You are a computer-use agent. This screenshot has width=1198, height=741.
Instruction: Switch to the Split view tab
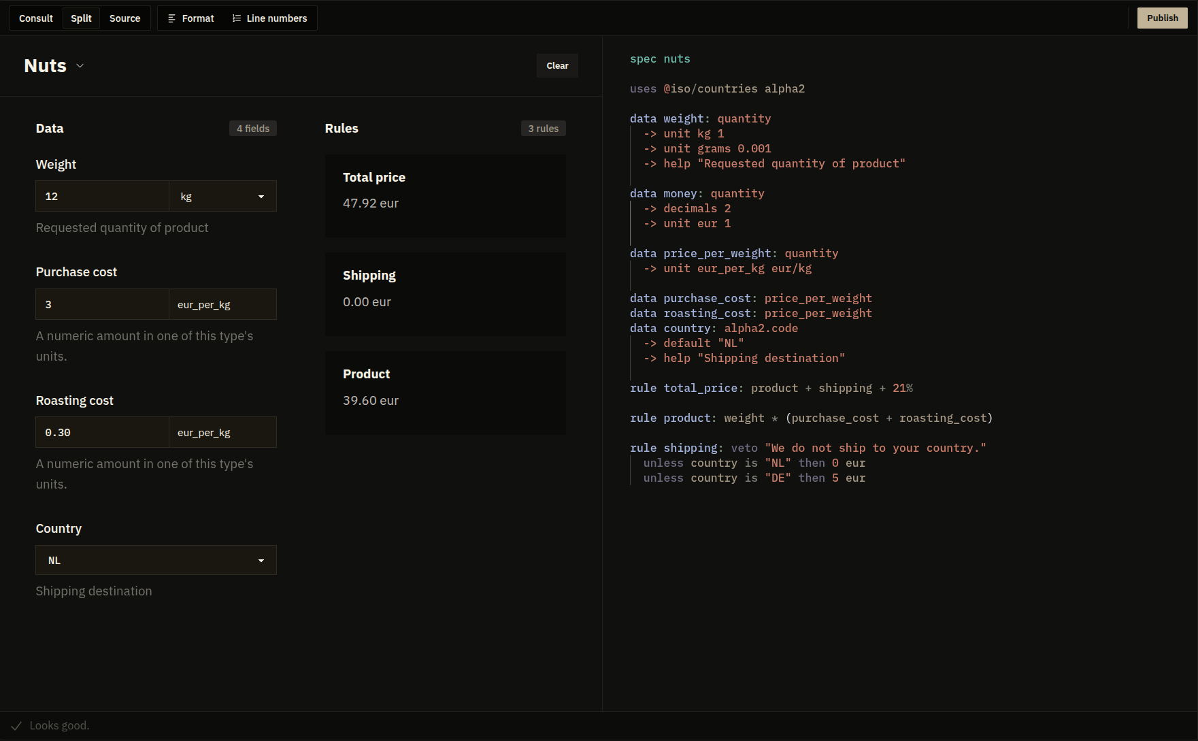(x=81, y=18)
